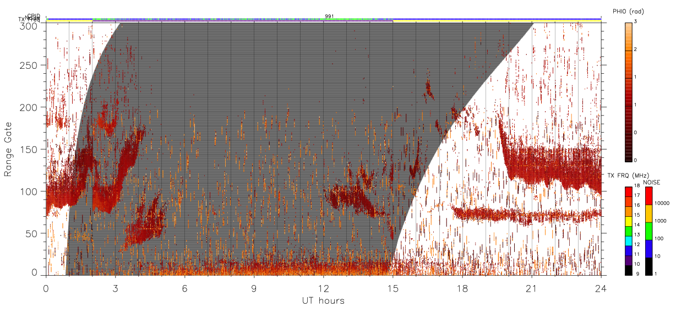Click the 991 CPID label above the plot

pyautogui.click(x=329, y=16)
